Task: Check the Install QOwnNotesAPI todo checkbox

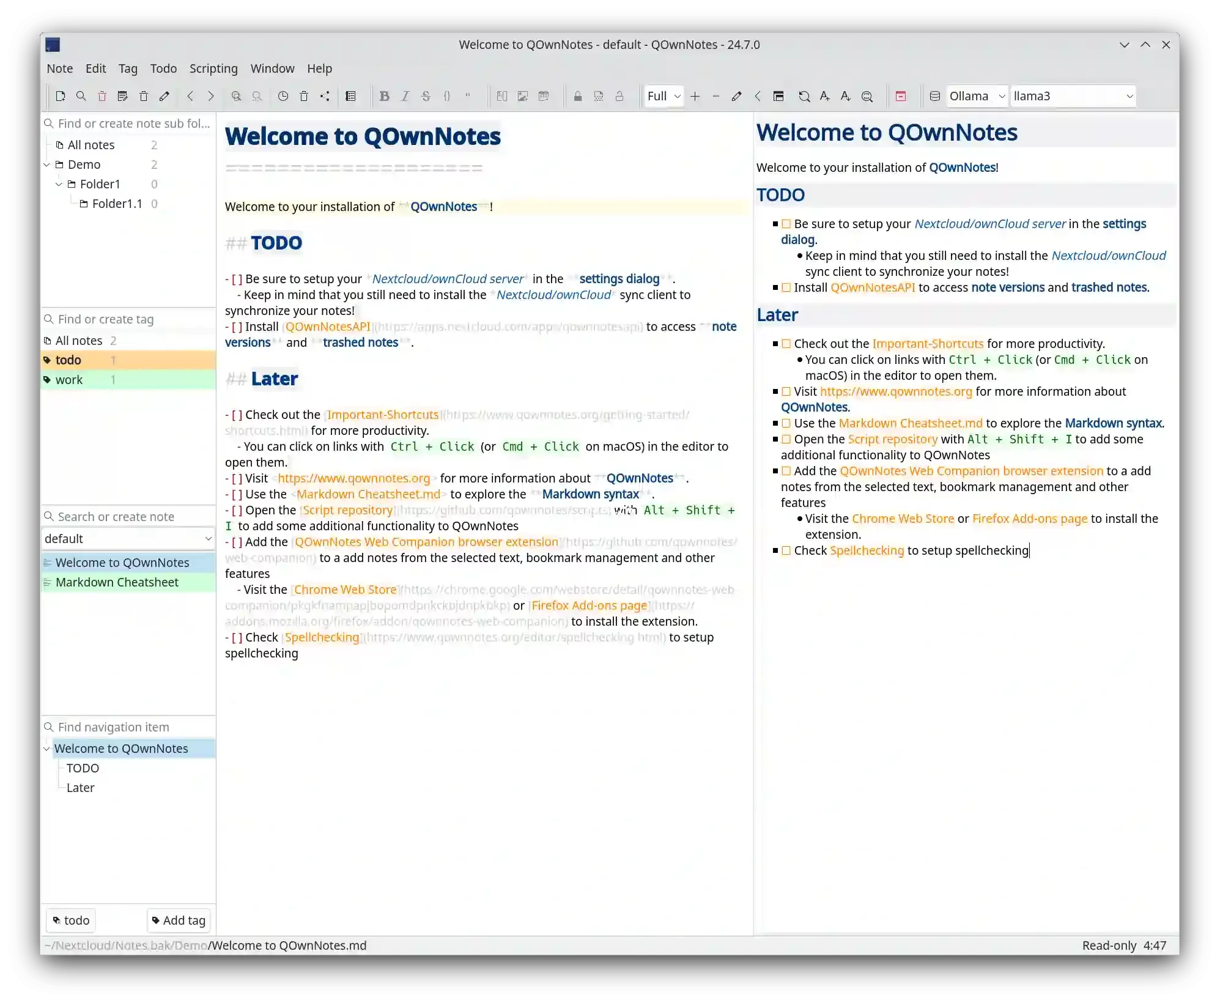Action: tap(787, 287)
